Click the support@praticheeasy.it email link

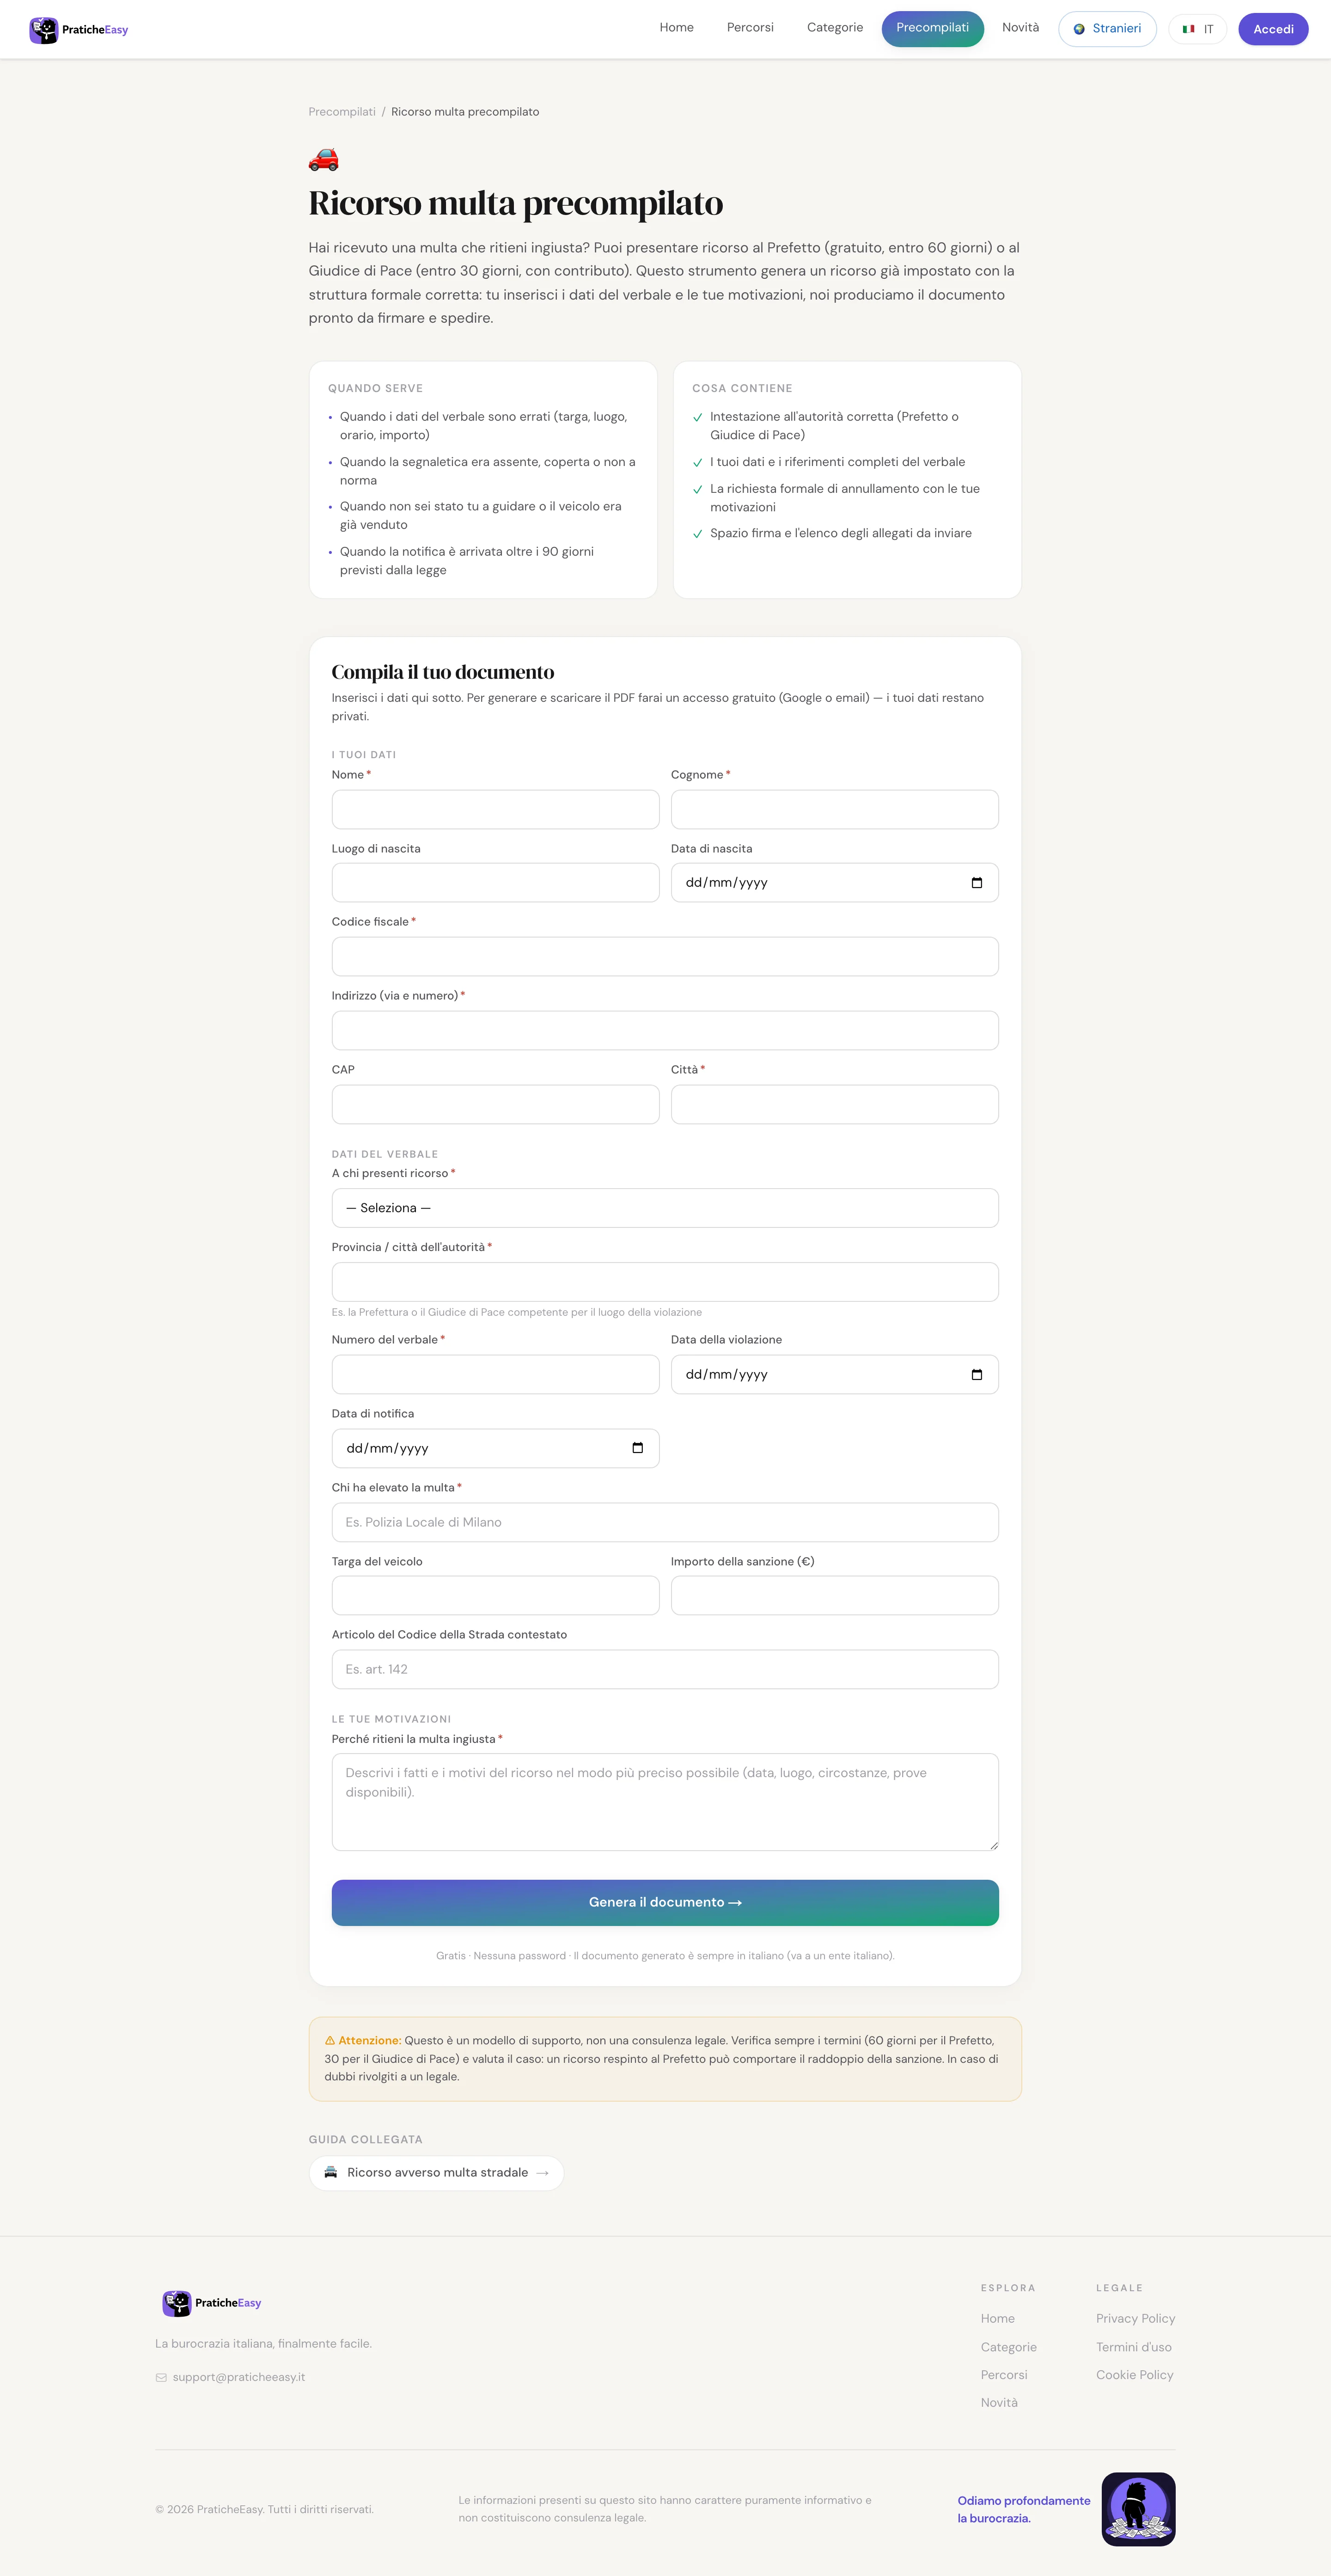click(x=239, y=2377)
